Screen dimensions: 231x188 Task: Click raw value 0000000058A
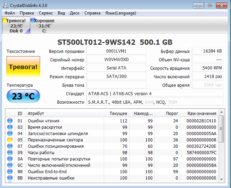tap(201, 165)
